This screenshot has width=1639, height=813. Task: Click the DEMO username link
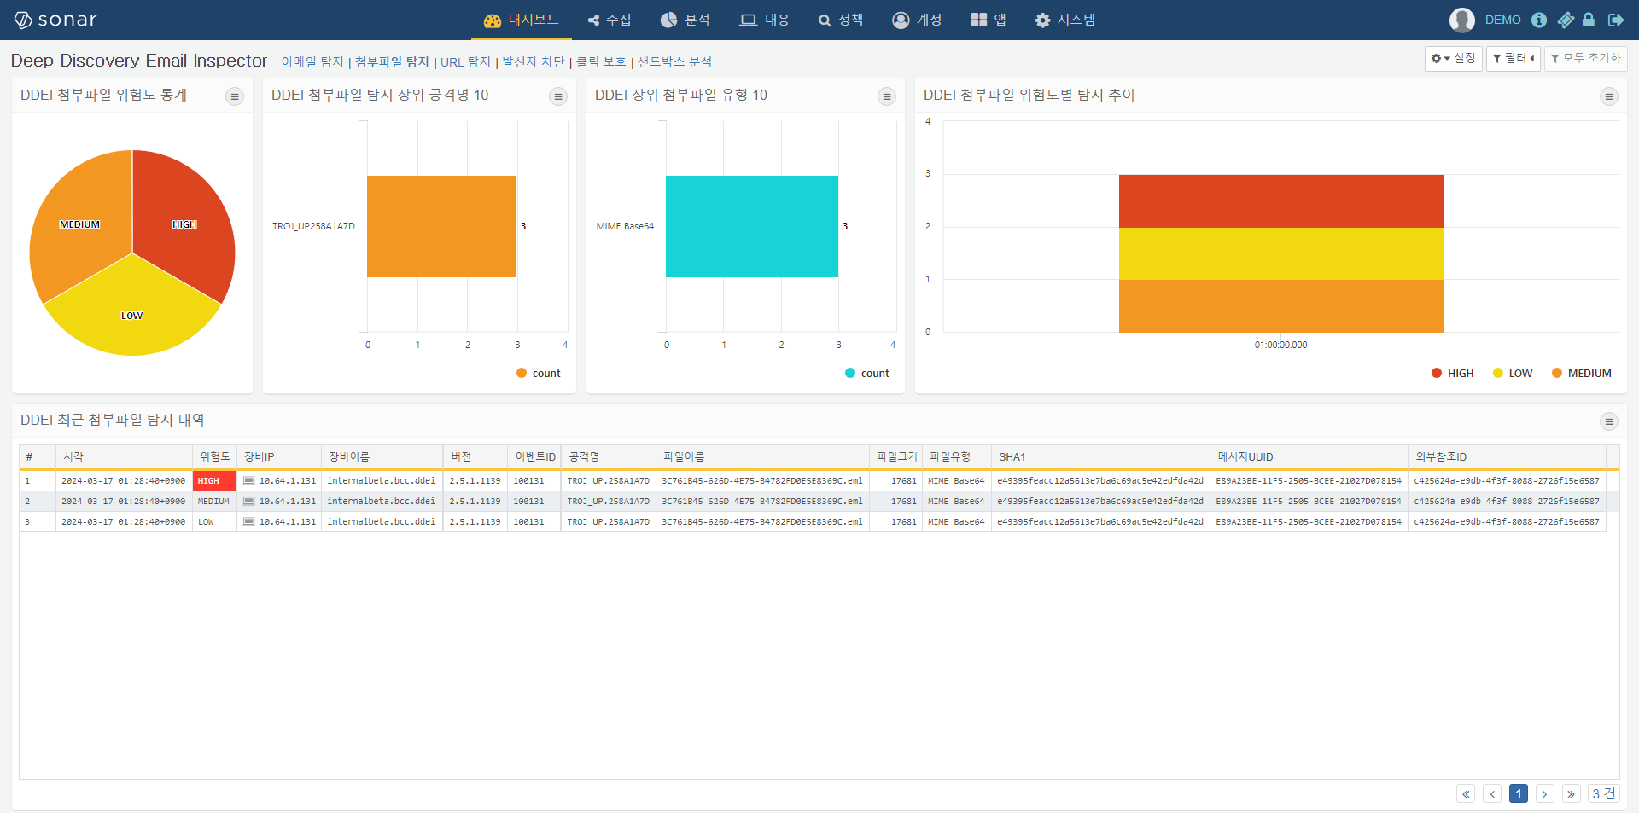(x=1502, y=20)
